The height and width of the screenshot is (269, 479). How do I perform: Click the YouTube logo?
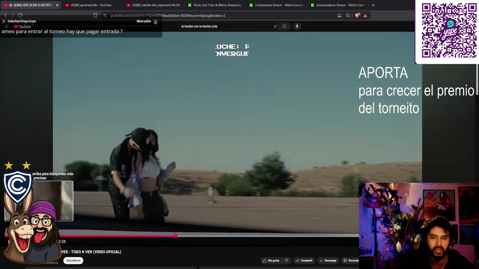22,27
